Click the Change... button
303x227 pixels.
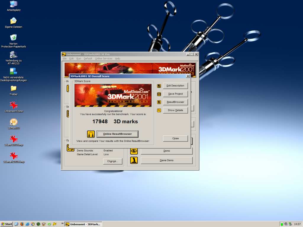pyautogui.click(x=112, y=161)
